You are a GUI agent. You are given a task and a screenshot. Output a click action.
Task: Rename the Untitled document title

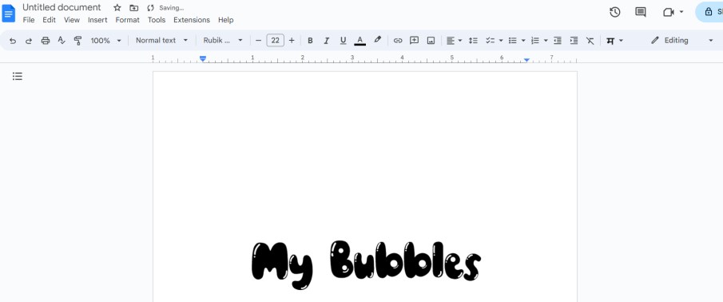[x=62, y=7]
